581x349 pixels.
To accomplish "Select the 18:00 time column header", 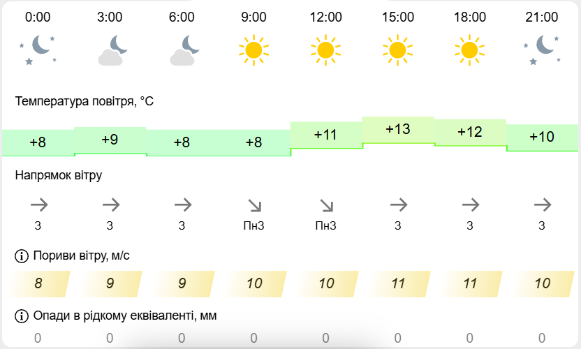I will click(470, 17).
